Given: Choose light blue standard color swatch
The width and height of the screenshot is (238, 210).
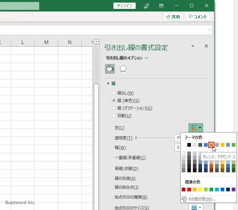Looking at the screenshot, I should (x=217, y=189).
